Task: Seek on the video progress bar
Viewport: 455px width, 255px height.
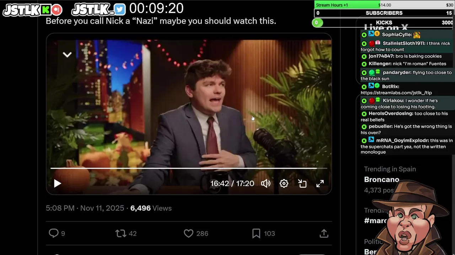Action: click(189, 168)
